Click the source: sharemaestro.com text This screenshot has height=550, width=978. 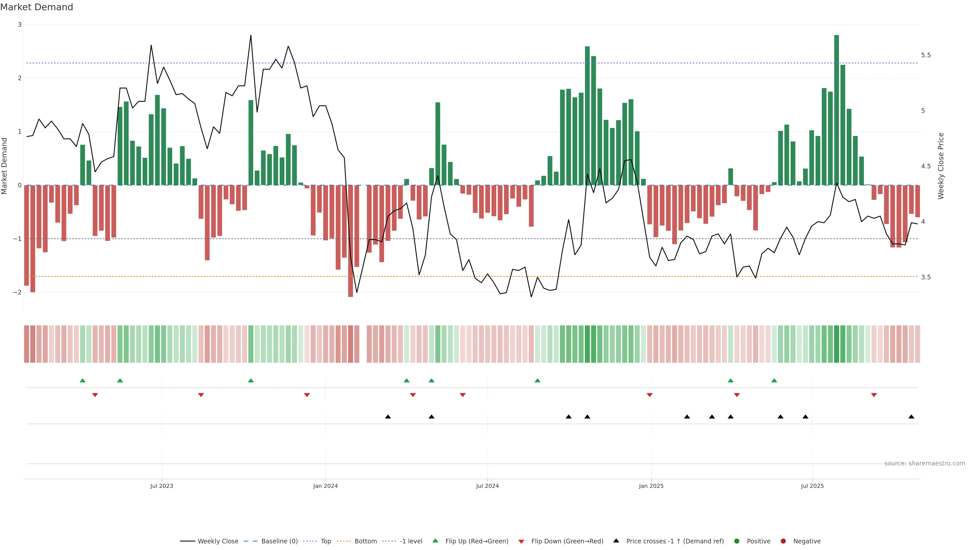[x=925, y=463]
